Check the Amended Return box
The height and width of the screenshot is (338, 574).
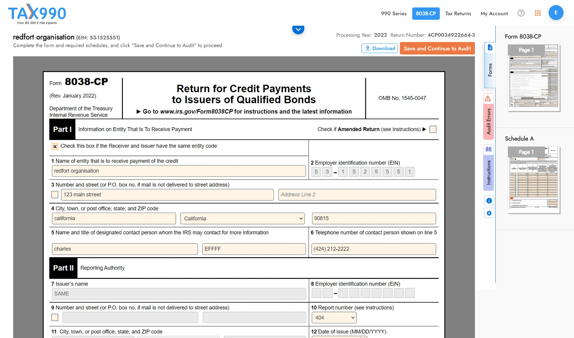click(433, 129)
